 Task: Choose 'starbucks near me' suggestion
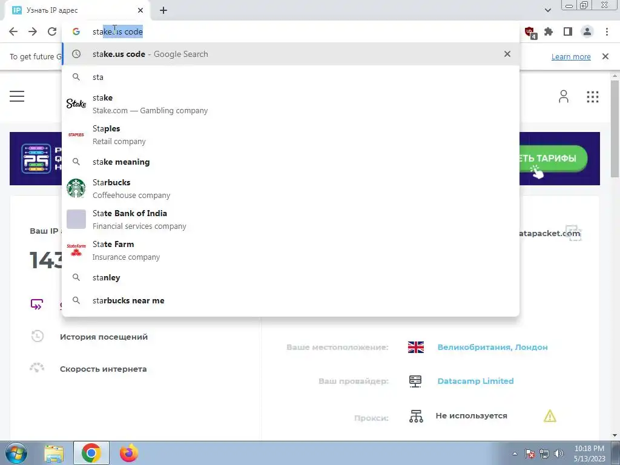point(291,300)
